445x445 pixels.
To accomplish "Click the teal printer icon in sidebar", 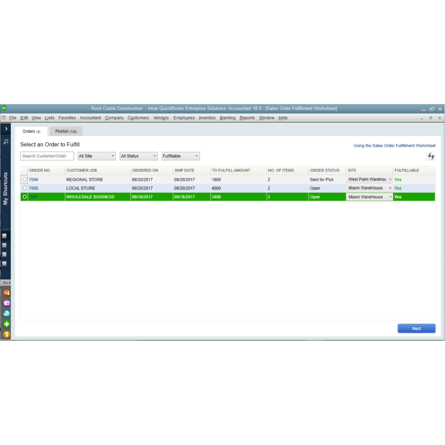I will 7,313.
